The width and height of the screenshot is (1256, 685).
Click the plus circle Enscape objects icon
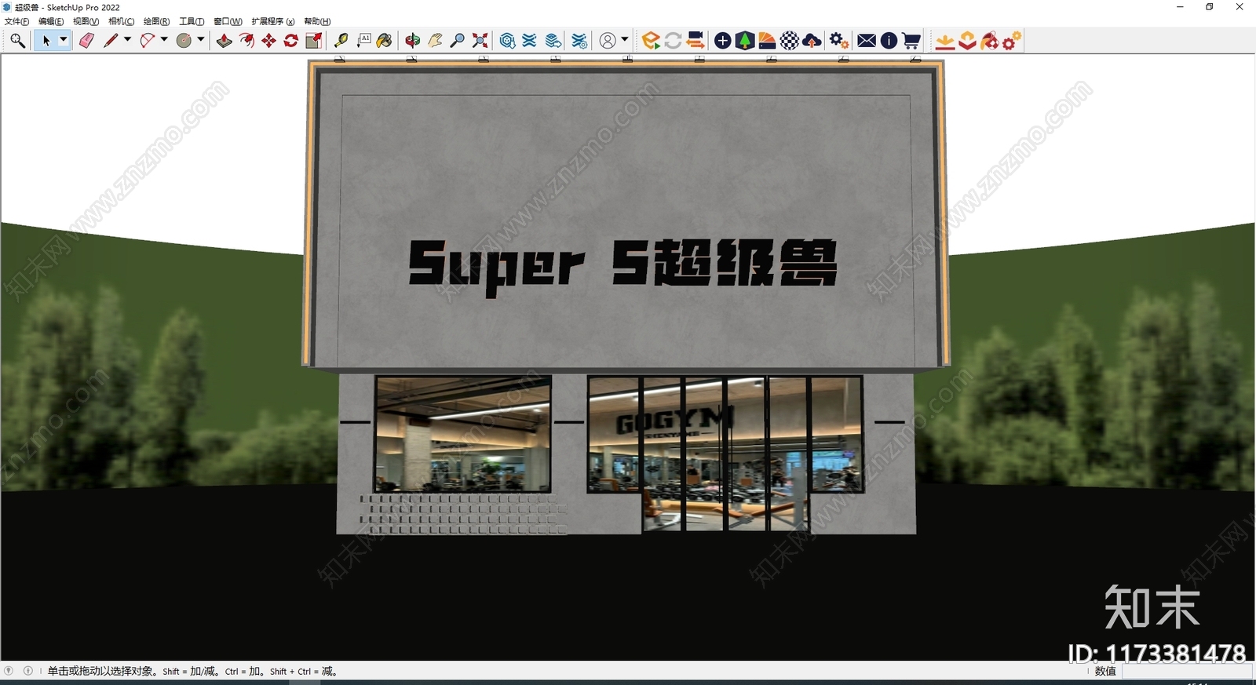tap(723, 41)
